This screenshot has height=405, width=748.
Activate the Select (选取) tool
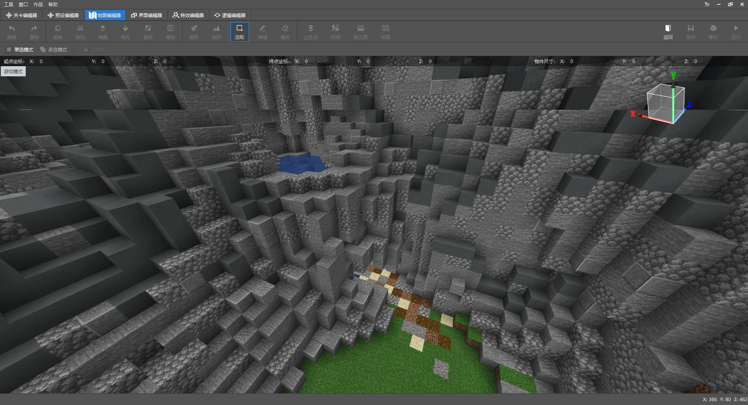coord(240,32)
